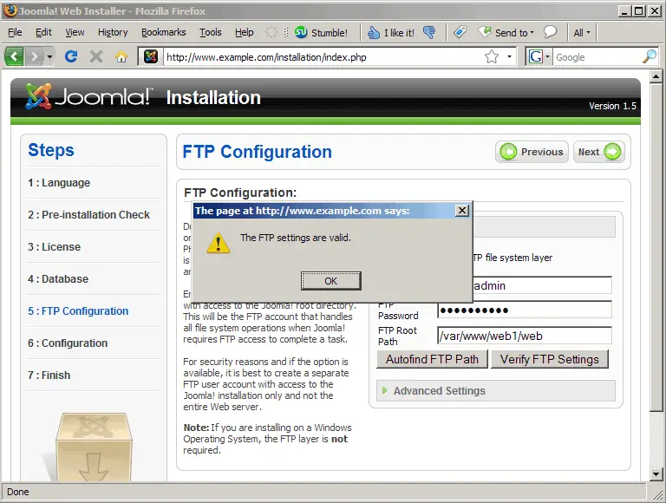This screenshot has height=503, width=666.
Task: Click the Next step button
Action: point(599,152)
